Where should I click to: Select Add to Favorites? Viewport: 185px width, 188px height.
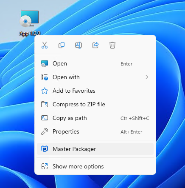click(x=95, y=91)
